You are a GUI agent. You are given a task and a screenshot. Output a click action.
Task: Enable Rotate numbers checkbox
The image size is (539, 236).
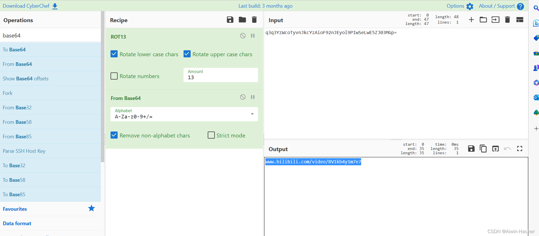point(114,76)
